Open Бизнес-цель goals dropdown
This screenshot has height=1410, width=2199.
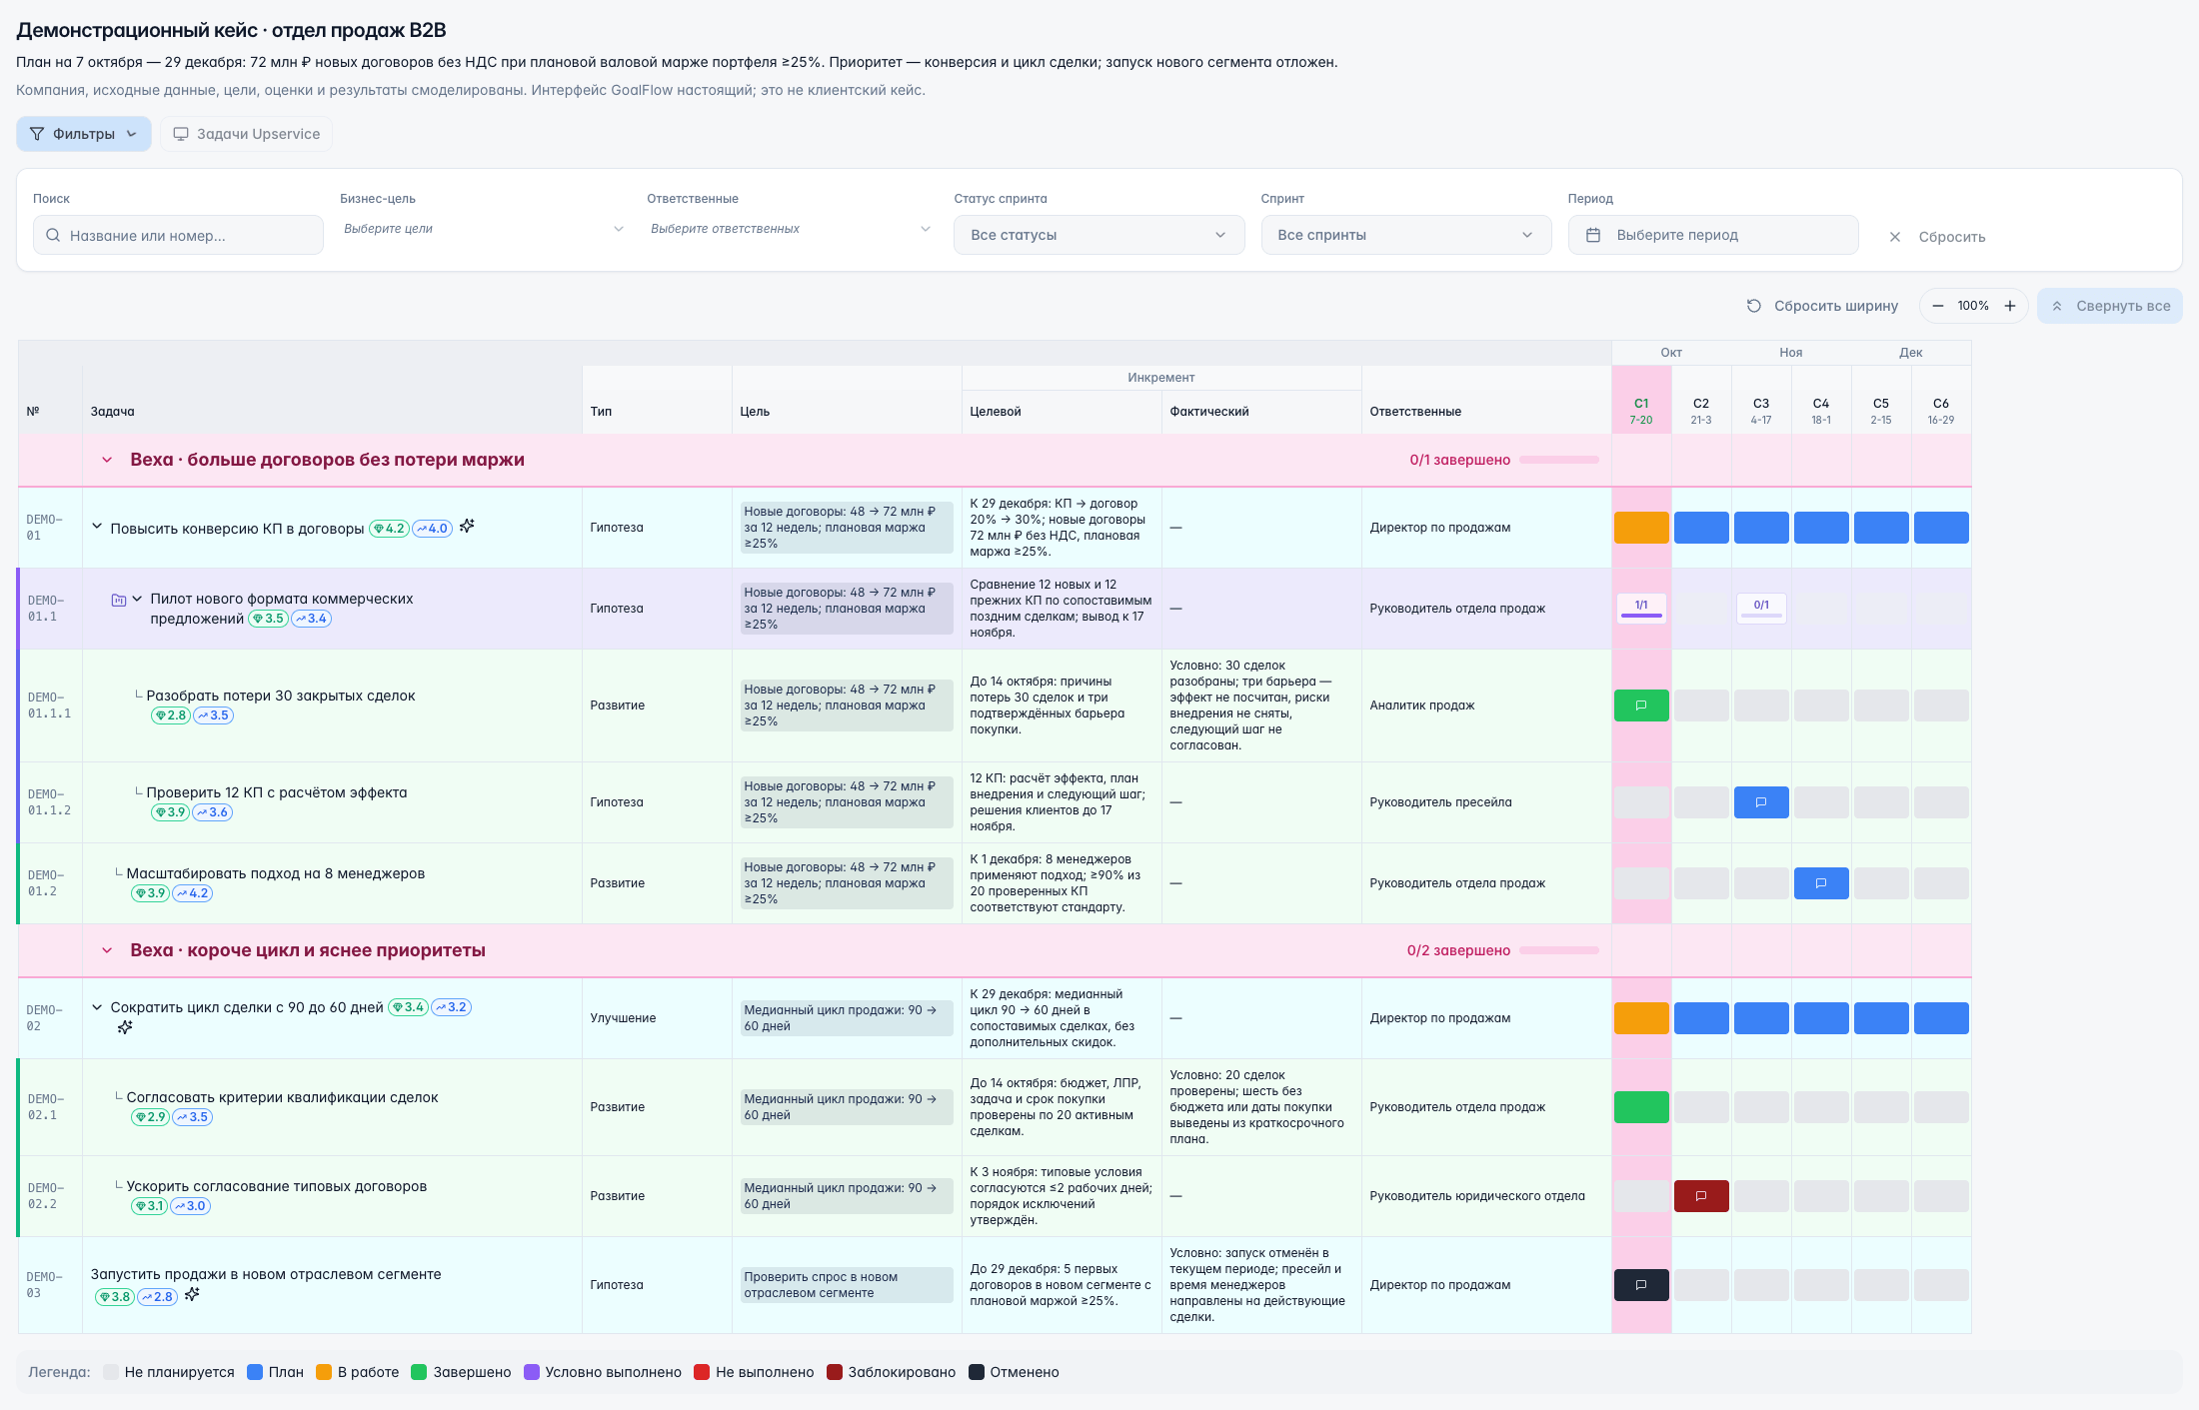click(x=484, y=229)
